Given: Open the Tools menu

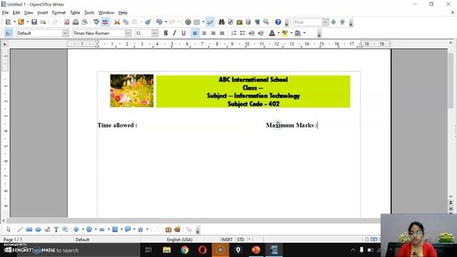Looking at the screenshot, I should click(89, 13).
